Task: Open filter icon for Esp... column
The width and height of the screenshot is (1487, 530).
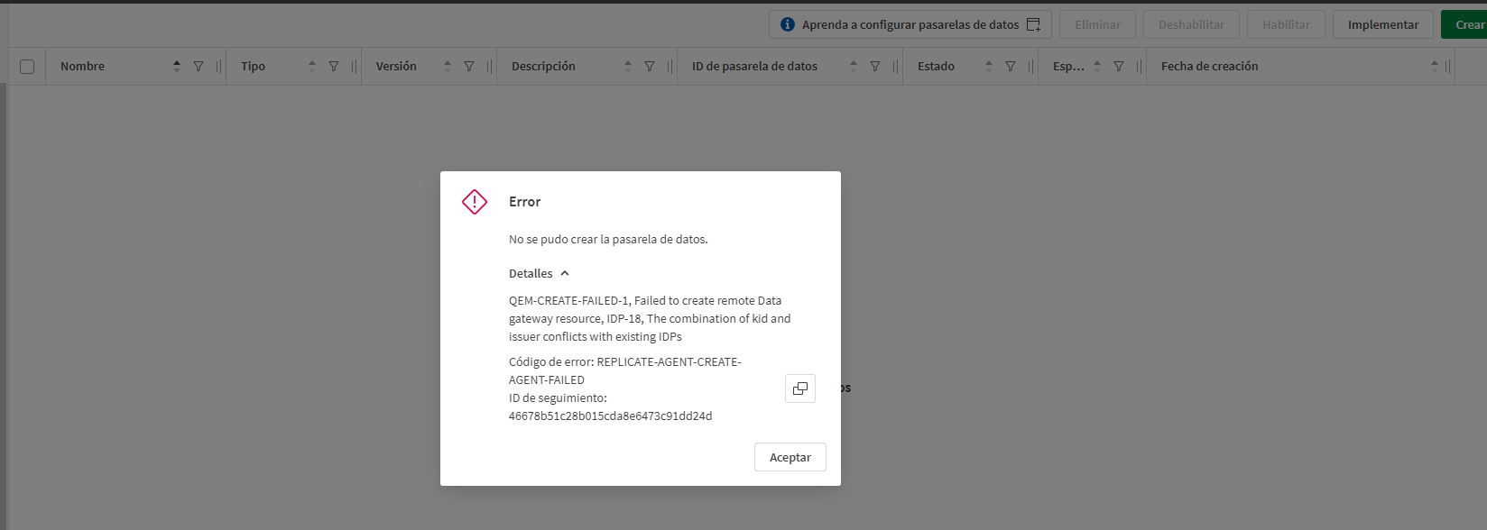Action: click(x=1119, y=67)
